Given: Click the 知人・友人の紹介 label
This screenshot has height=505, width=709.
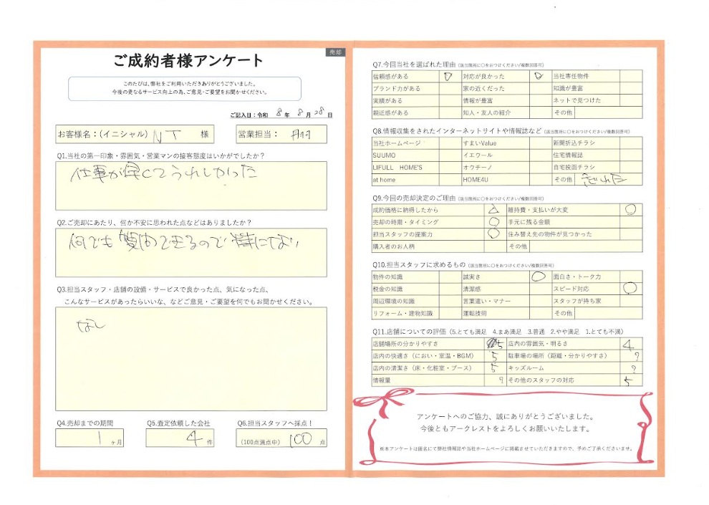Looking at the screenshot, I should [x=486, y=112].
